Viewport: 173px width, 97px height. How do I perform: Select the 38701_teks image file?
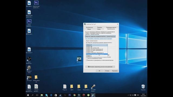click(29, 32)
